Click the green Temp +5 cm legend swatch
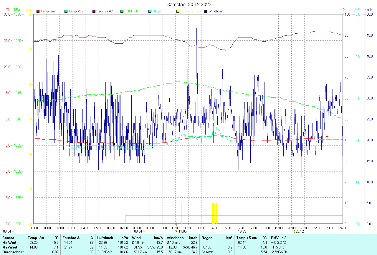 (x=66, y=11)
